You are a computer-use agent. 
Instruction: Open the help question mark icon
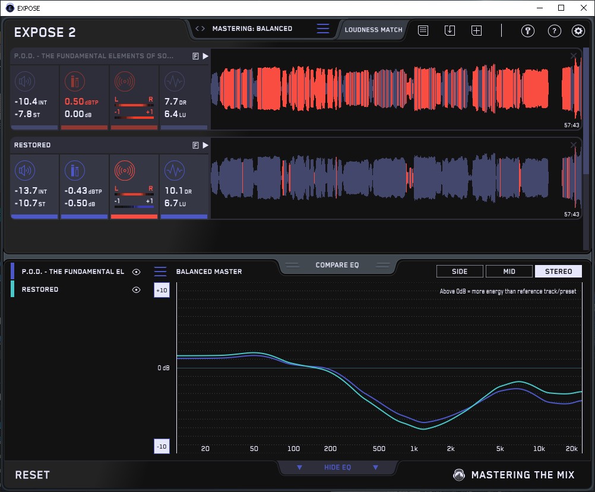click(x=554, y=31)
